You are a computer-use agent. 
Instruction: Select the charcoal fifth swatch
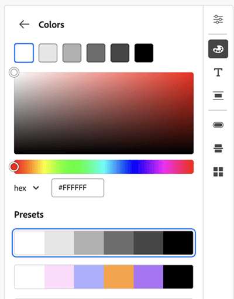coord(120,53)
